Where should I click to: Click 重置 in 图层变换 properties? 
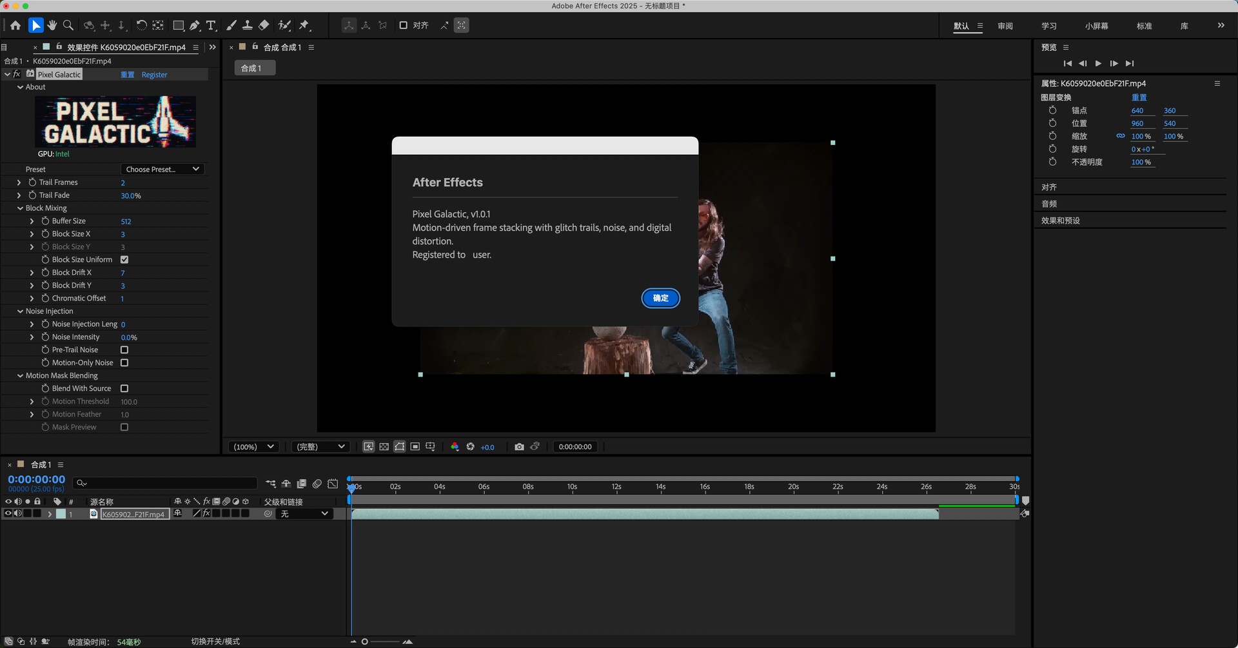click(x=1139, y=97)
